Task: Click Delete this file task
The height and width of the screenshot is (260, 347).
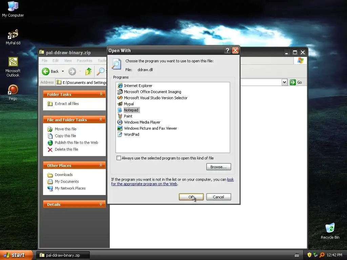Action: (x=67, y=149)
